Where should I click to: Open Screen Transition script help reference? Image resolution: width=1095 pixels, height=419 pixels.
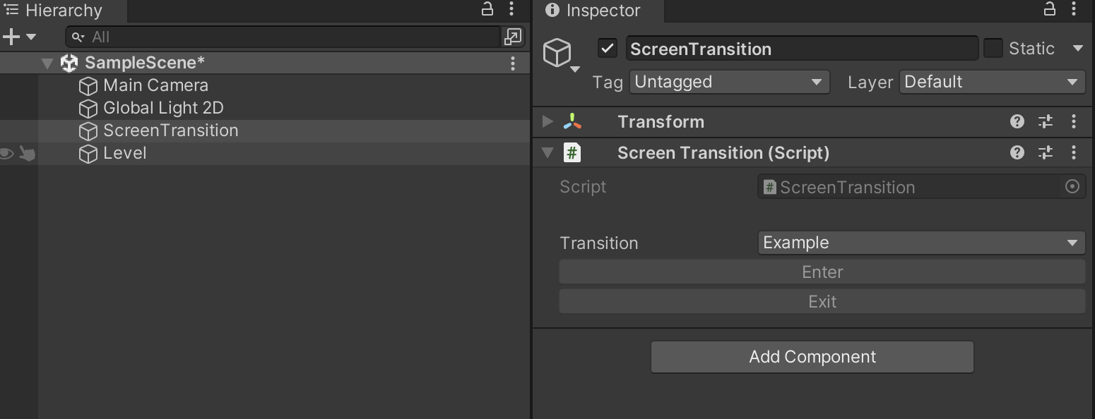pos(1017,152)
